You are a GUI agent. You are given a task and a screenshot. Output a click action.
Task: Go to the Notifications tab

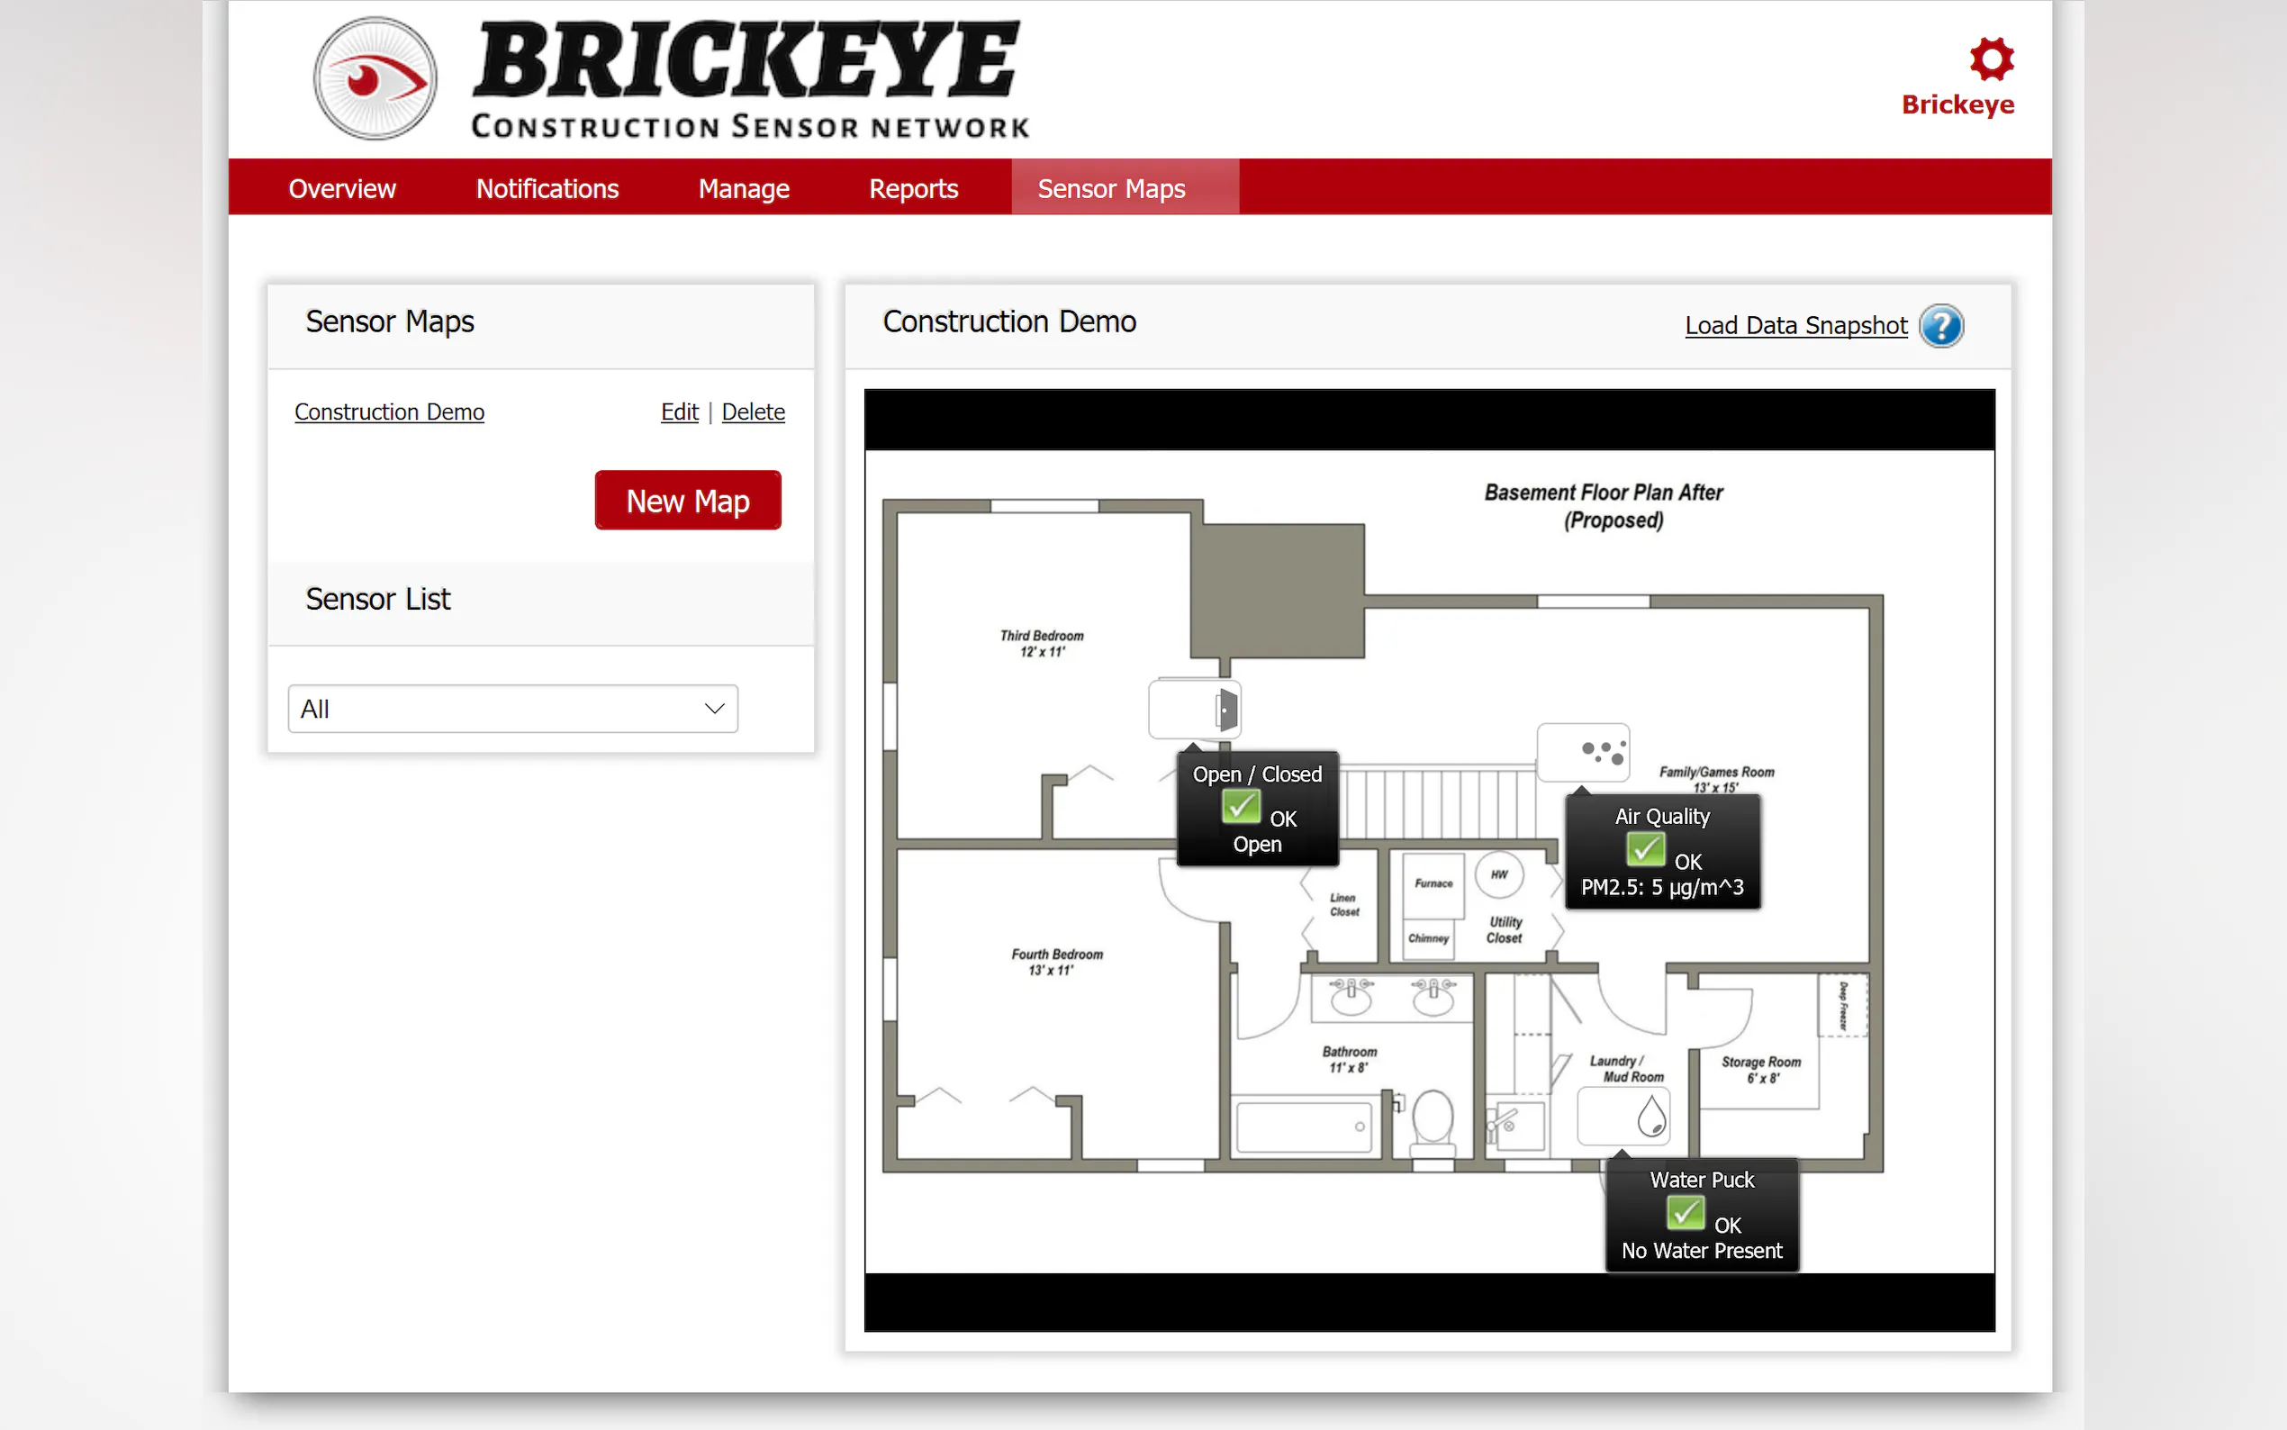click(547, 188)
